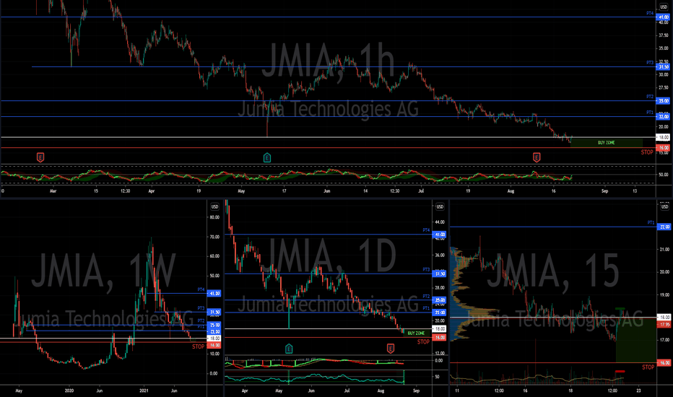
Task: Open USD currency selector on 15-minute chart
Action: (x=664, y=207)
